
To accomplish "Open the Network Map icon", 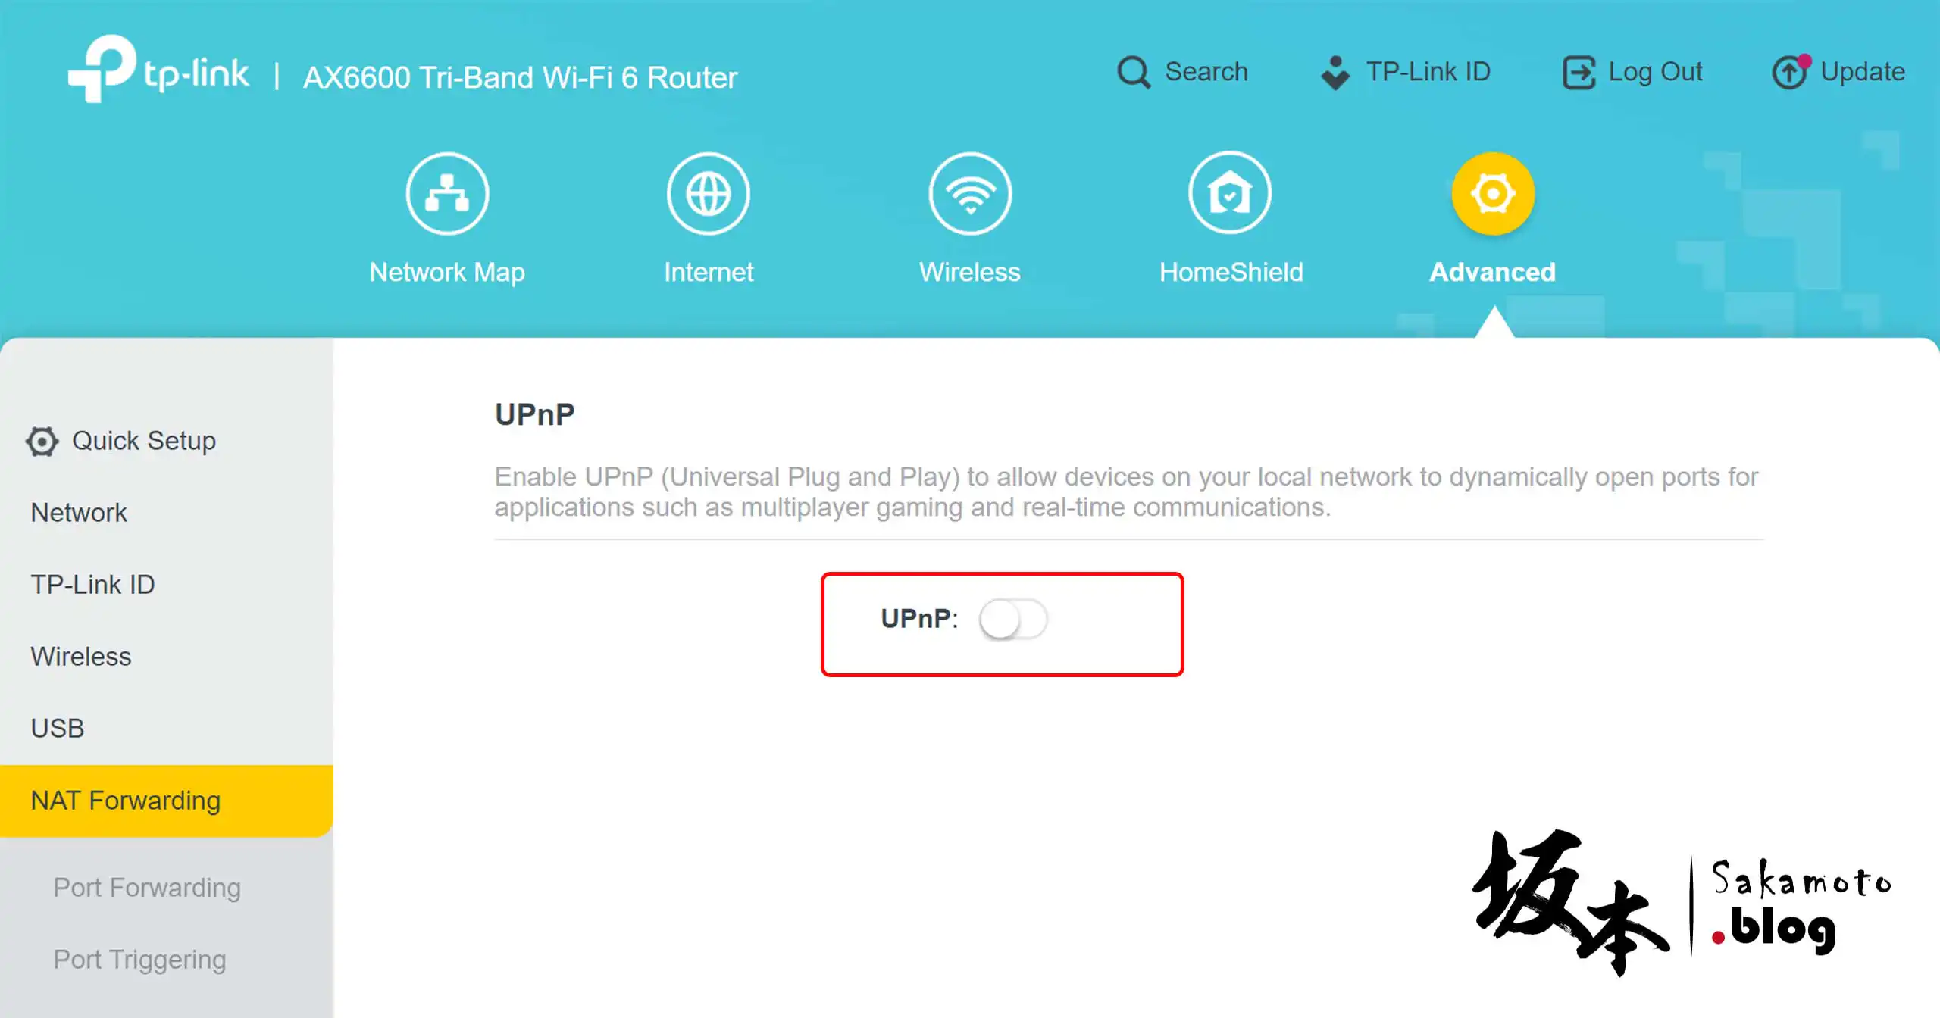I will [447, 194].
